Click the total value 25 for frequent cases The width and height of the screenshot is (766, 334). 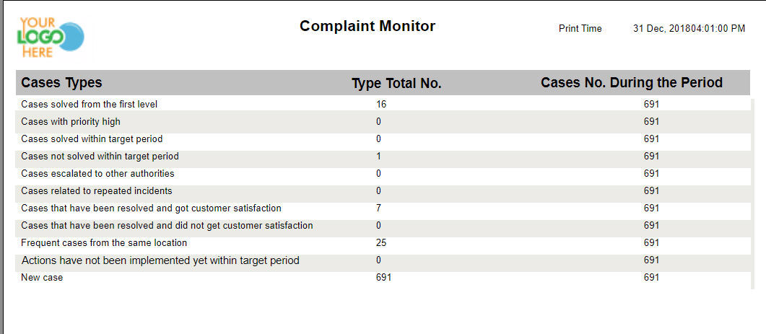(x=381, y=242)
